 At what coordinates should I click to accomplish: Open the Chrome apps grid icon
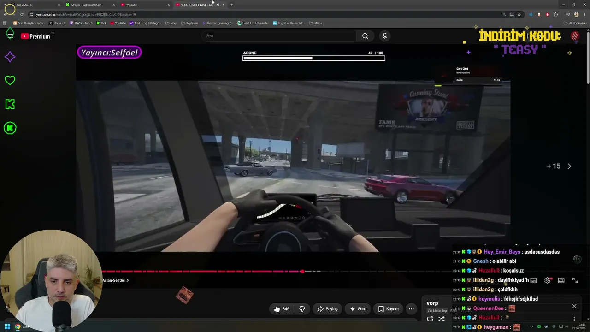(5, 23)
